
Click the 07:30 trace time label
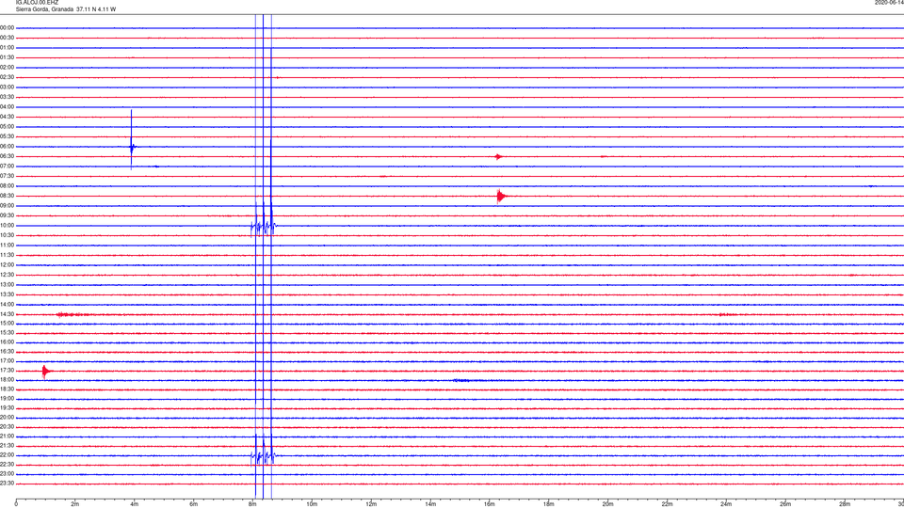7,176
